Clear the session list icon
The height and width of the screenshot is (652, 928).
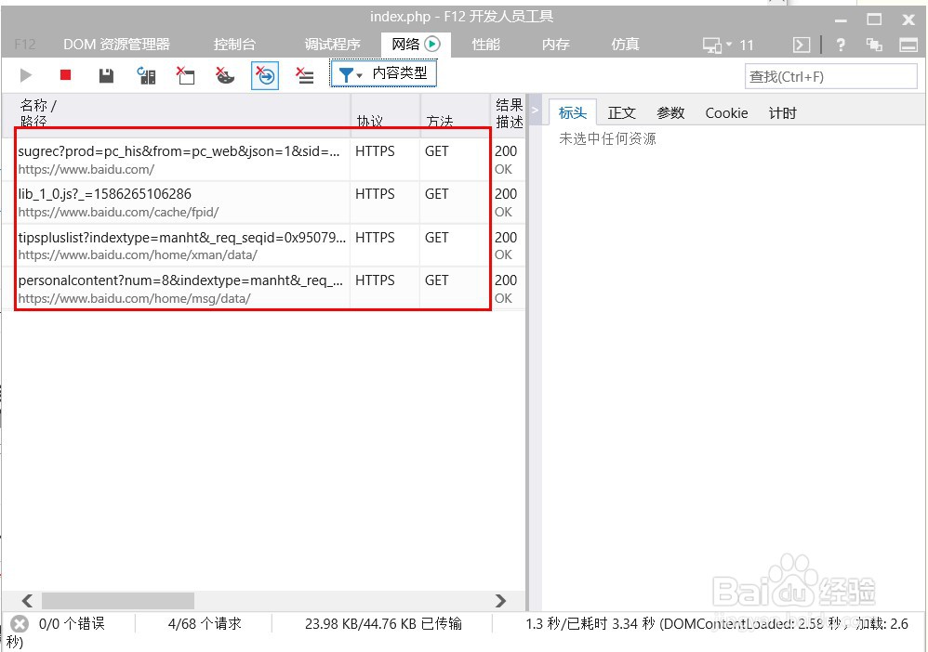(305, 75)
